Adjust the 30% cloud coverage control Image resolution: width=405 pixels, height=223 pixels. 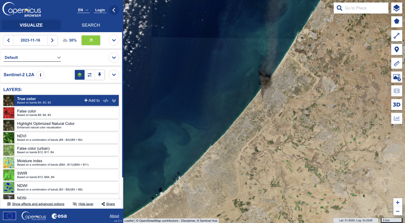pos(70,40)
